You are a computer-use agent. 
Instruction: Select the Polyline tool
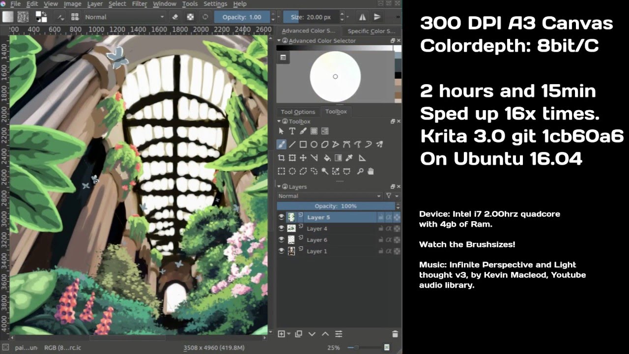[x=336, y=145]
